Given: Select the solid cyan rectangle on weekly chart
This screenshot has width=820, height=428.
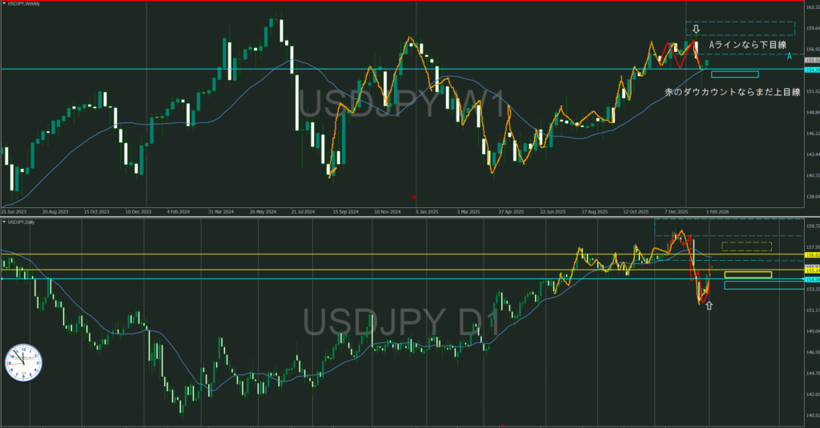Looking at the screenshot, I should point(734,74).
